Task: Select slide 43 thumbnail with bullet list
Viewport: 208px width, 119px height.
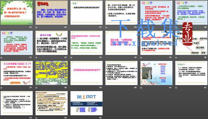Action: pos(17,103)
